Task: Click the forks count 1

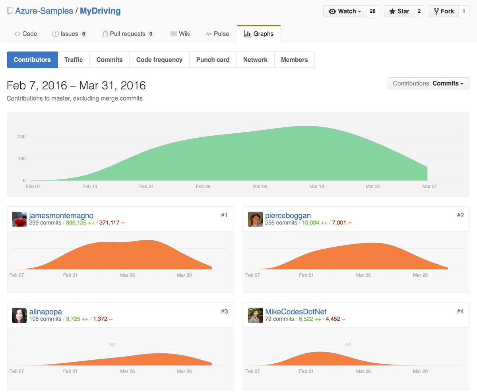Action: click(x=463, y=11)
